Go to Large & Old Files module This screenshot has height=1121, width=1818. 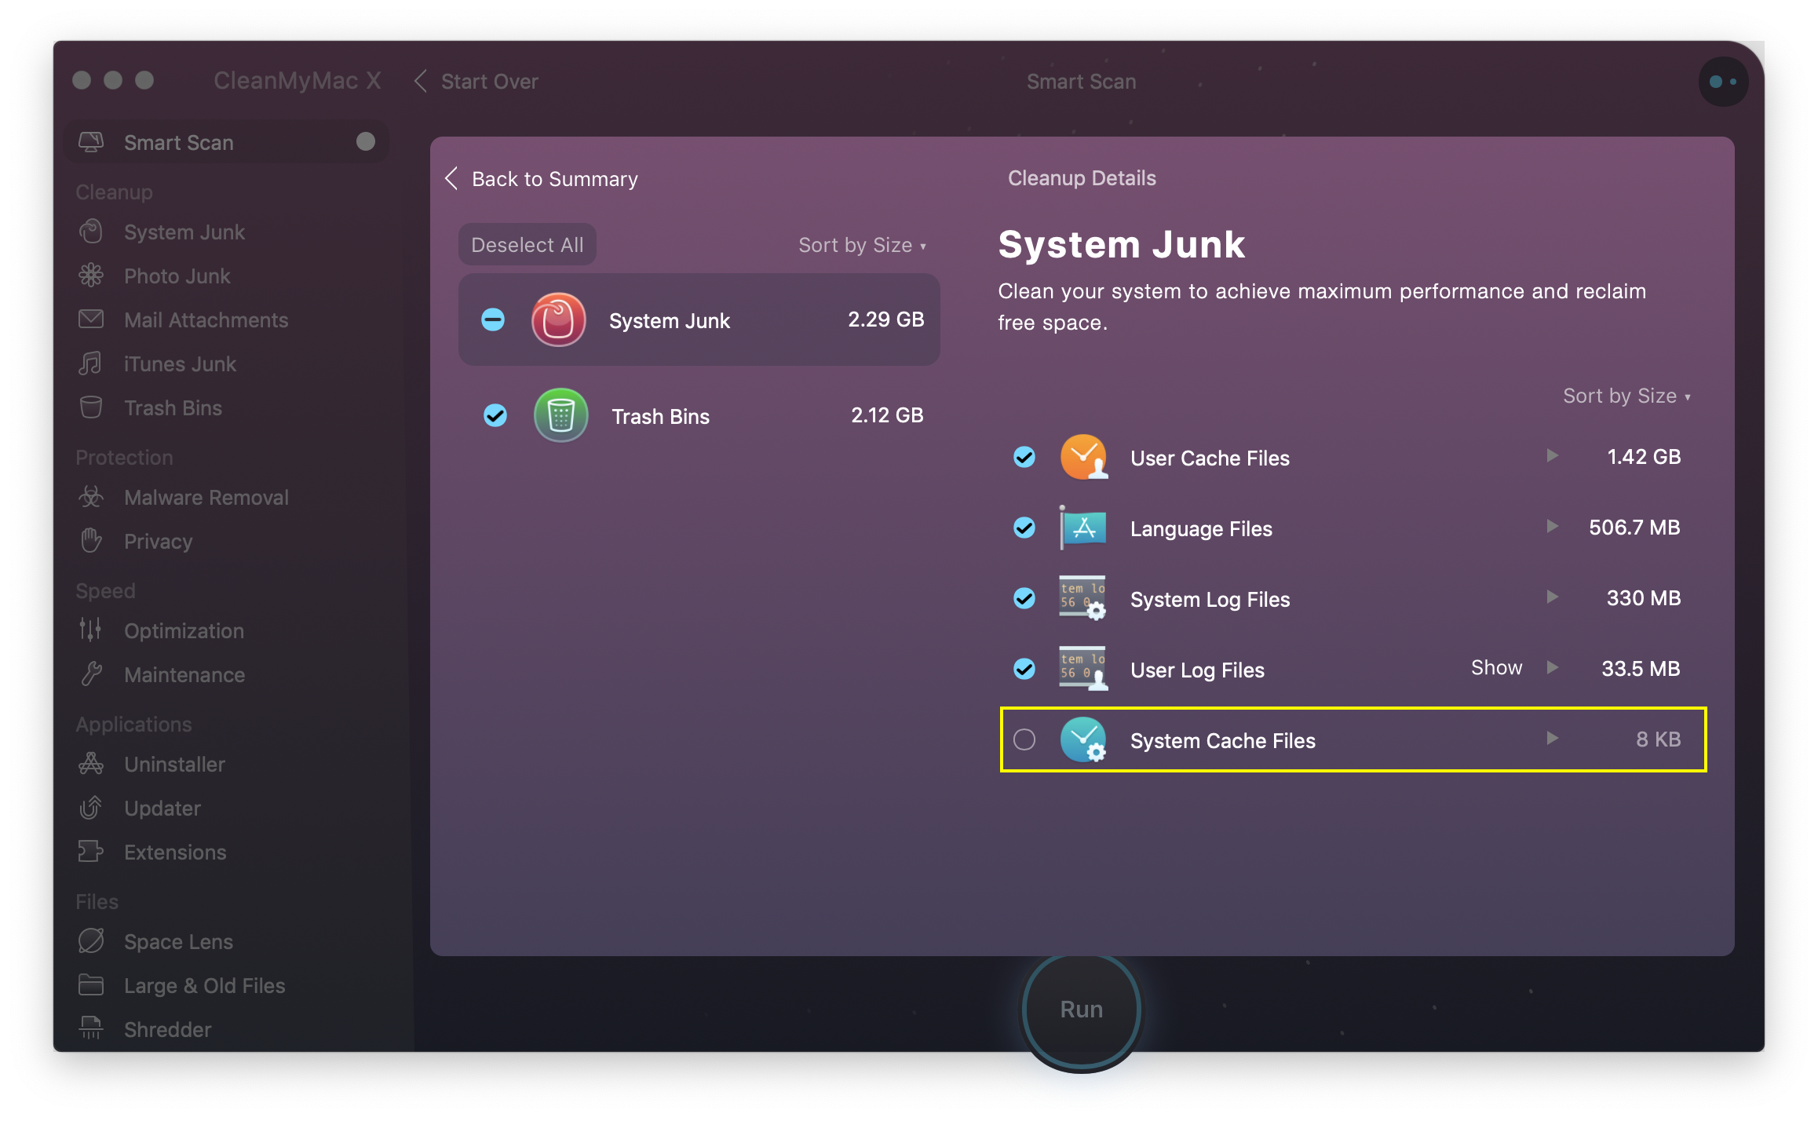point(204,986)
